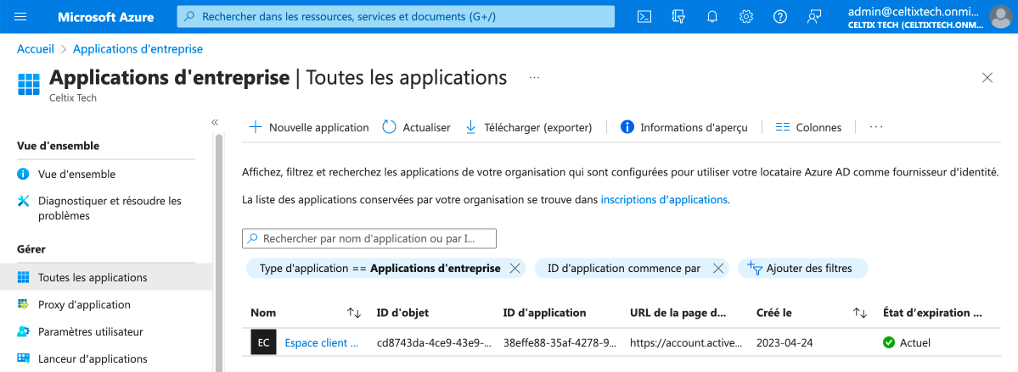This screenshot has height=372, width=1018.
Task: Open the help question mark icon
Action: point(780,17)
